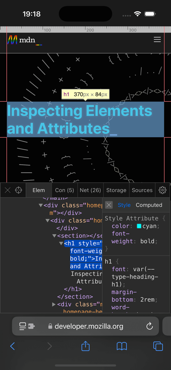This screenshot has width=171, height=370.
Task: Open the Safari share sheet
Action: click(85, 346)
